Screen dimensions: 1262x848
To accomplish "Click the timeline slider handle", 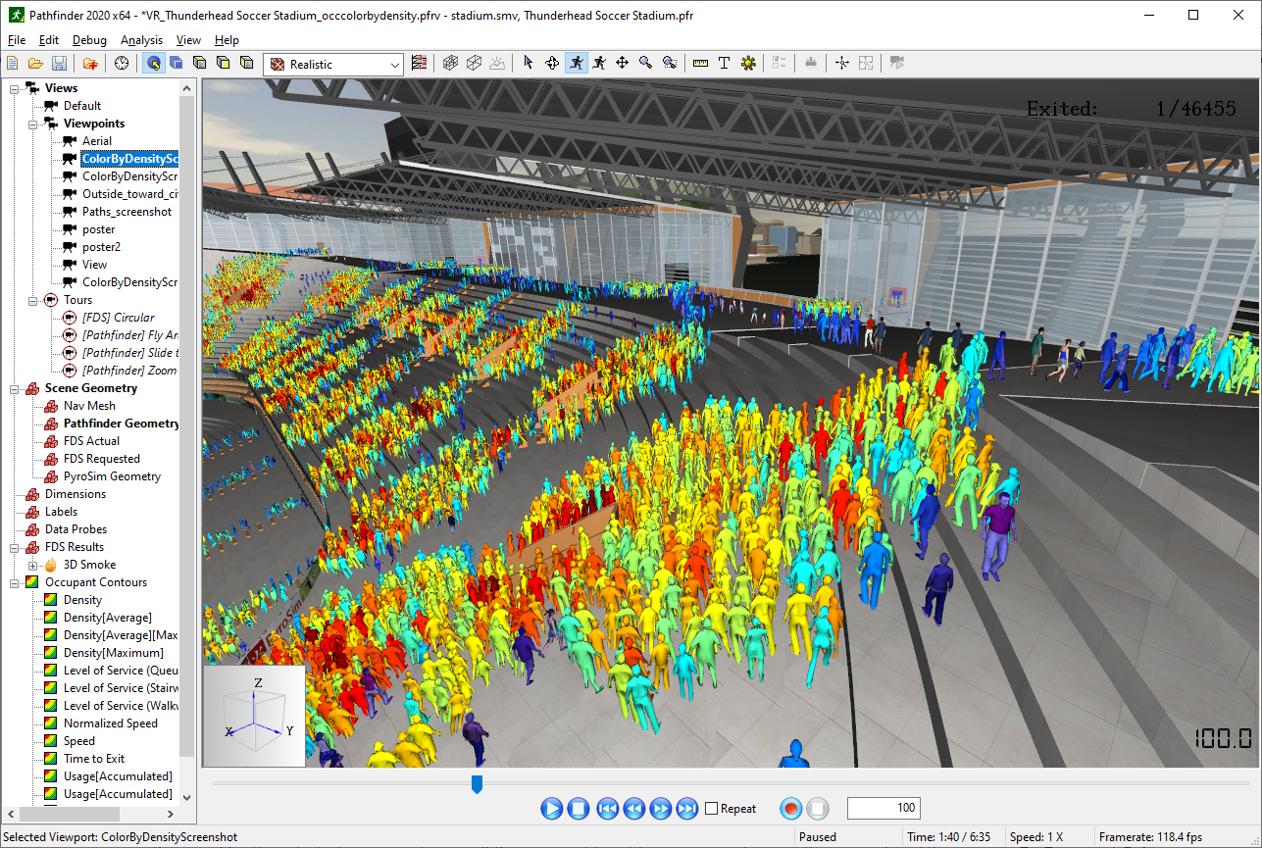I will click(477, 783).
